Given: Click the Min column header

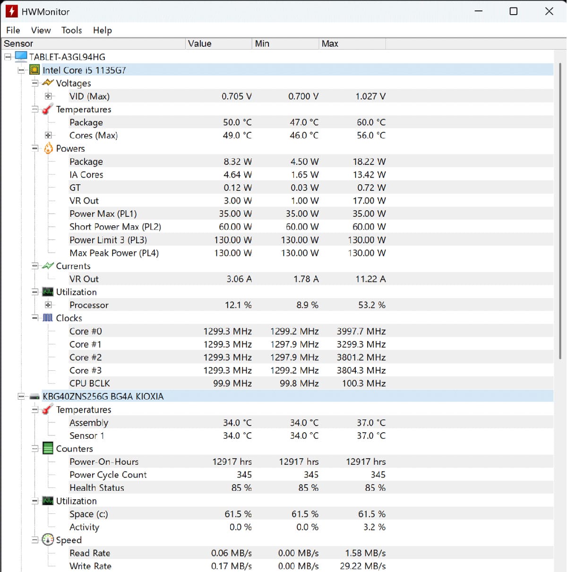Looking at the screenshot, I should [285, 43].
